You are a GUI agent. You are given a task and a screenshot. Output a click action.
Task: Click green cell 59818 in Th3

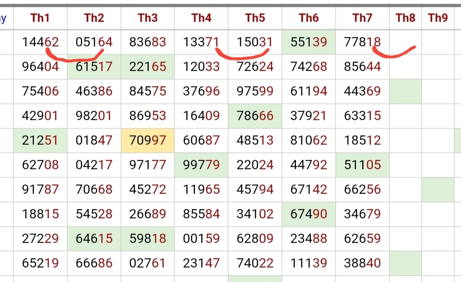(148, 239)
